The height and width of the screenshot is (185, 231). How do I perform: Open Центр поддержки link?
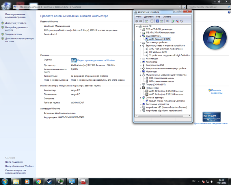click(x=14, y=162)
